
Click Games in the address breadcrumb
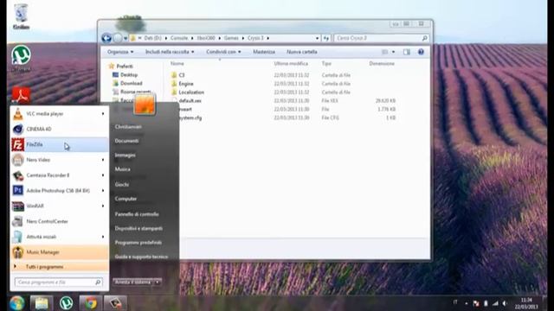pos(231,38)
